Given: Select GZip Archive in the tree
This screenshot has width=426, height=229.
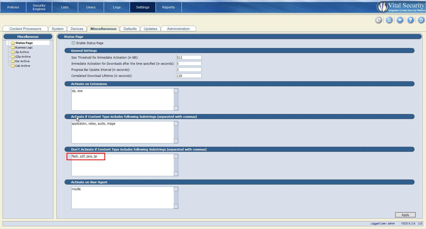Looking at the screenshot, I should [23, 57].
